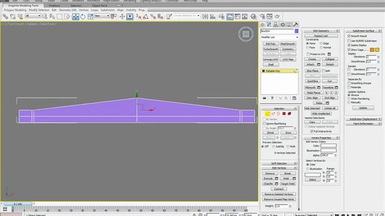This screenshot has width=385, height=216.
Task: Toggle the Spinner Snap icon
Action: [x=161, y=16]
